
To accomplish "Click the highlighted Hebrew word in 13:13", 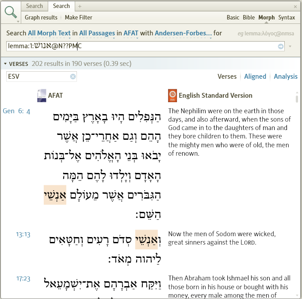I will (146, 240).
